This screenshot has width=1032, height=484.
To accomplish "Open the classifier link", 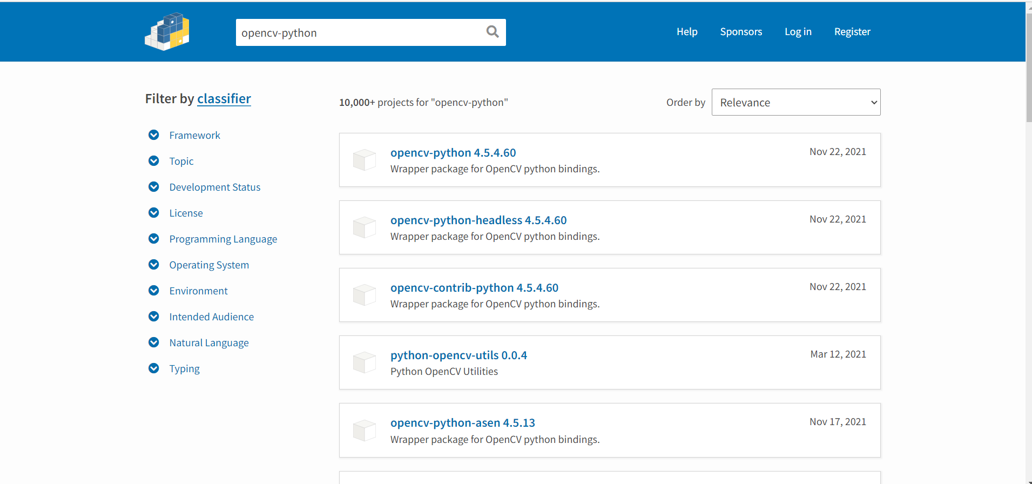I will click(224, 98).
